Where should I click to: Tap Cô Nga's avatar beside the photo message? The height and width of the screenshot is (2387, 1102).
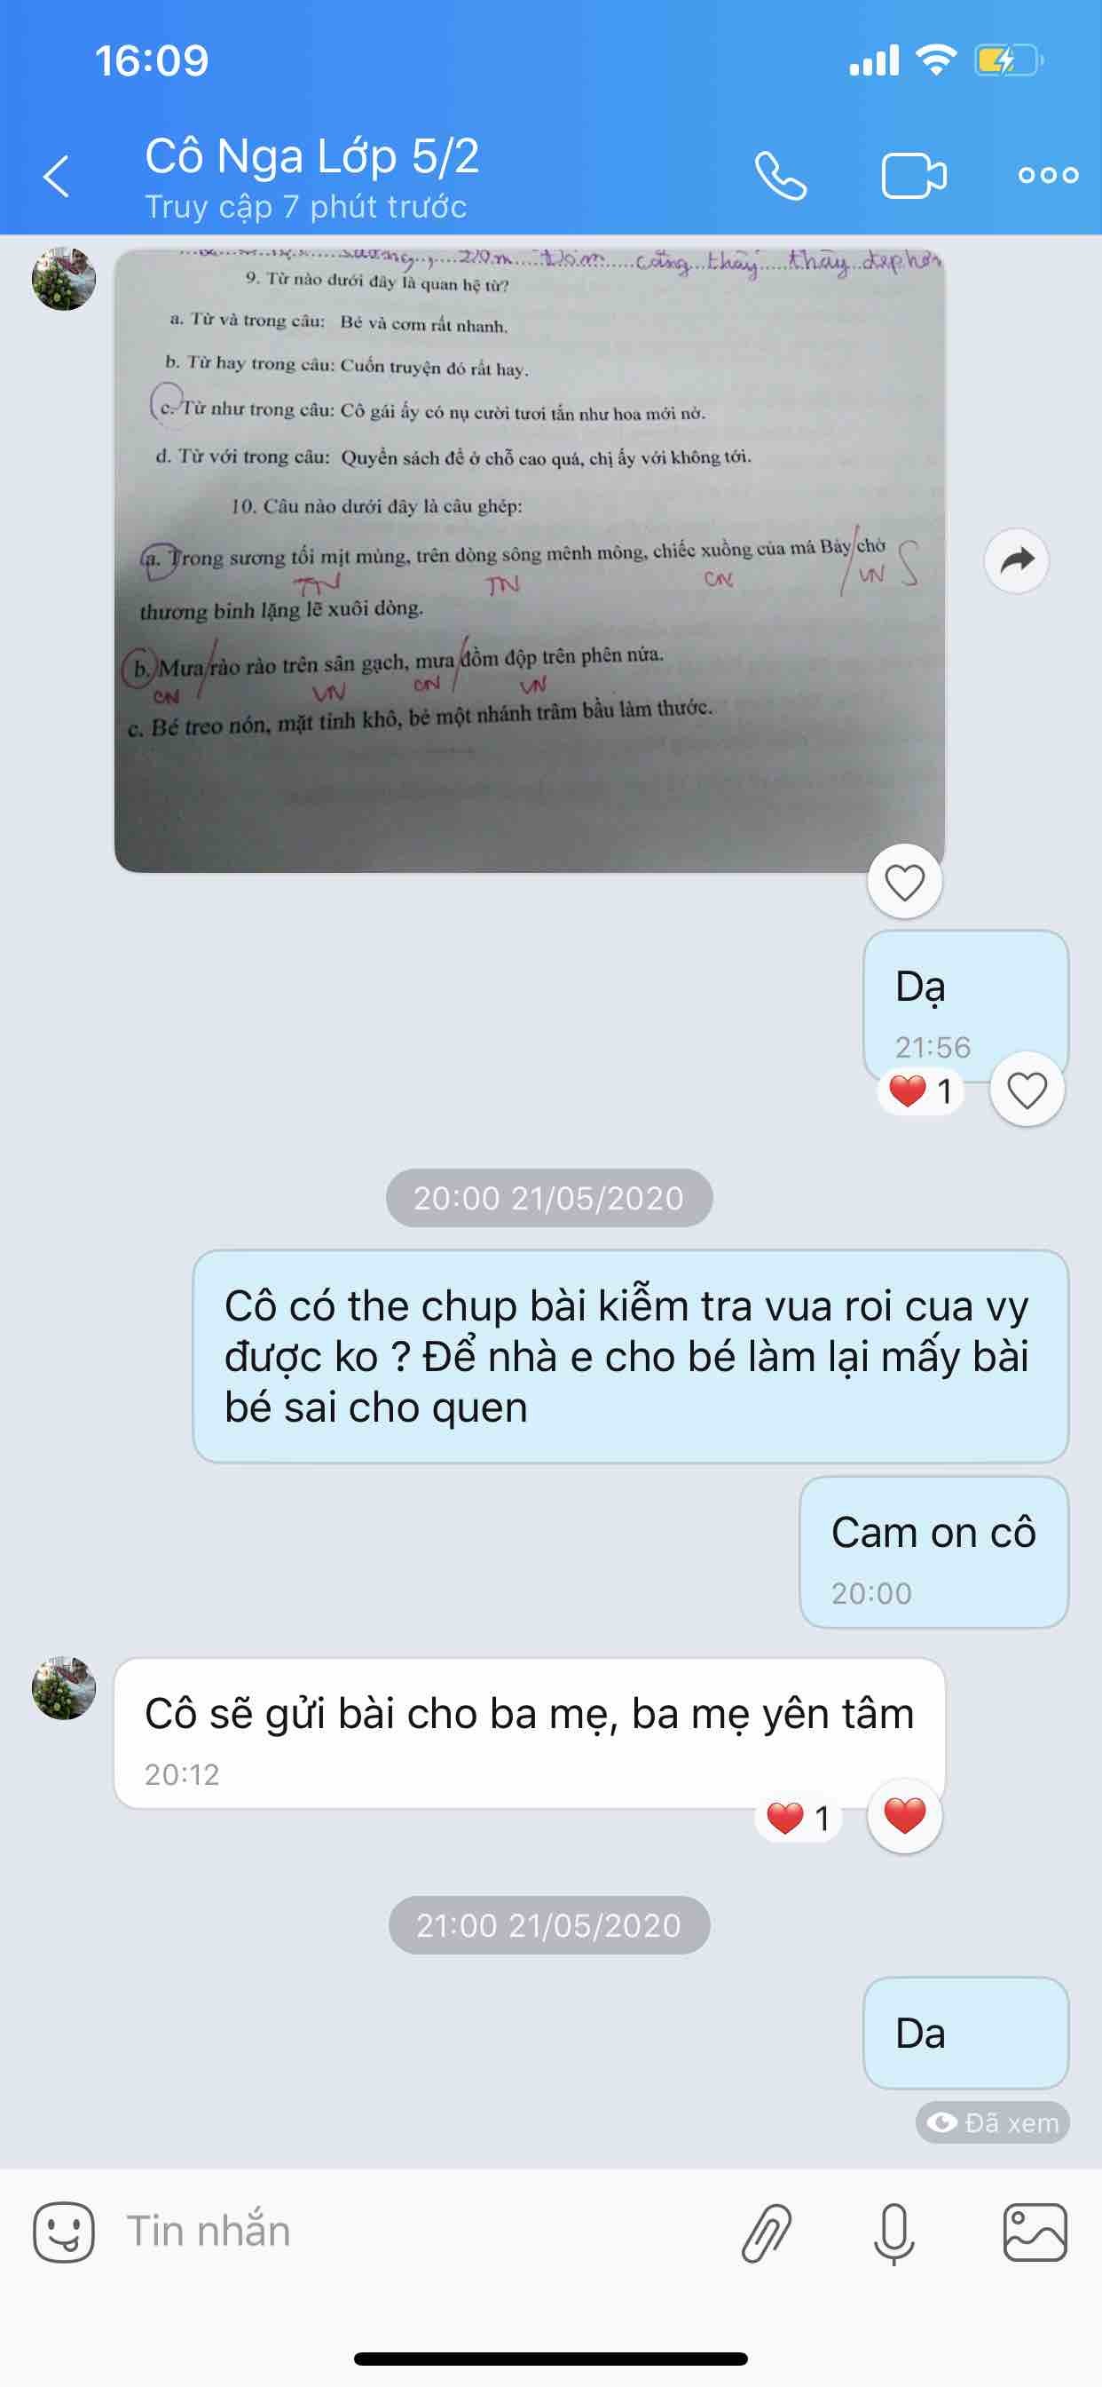[x=64, y=278]
